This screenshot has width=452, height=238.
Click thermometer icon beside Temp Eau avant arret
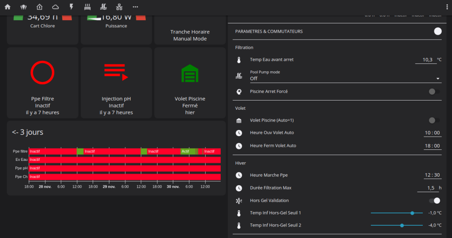[x=239, y=60]
